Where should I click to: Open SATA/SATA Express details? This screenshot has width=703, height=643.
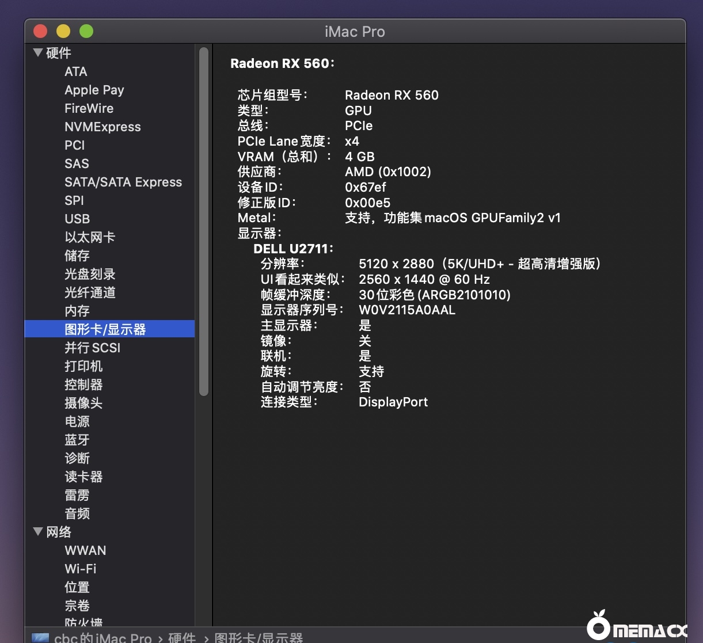pyautogui.click(x=123, y=182)
